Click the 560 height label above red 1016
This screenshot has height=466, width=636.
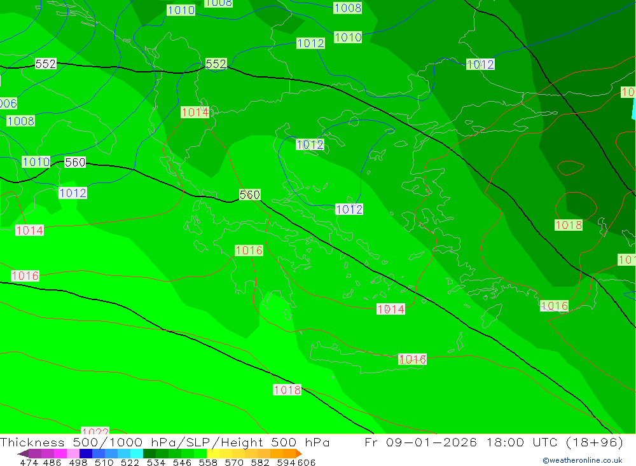point(249,195)
